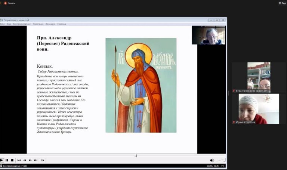Mute the player's speaker icon
The image size is (287, 170).
click(212, 161)
